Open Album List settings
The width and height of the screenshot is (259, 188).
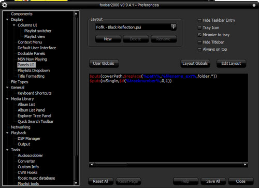point(26,105)
